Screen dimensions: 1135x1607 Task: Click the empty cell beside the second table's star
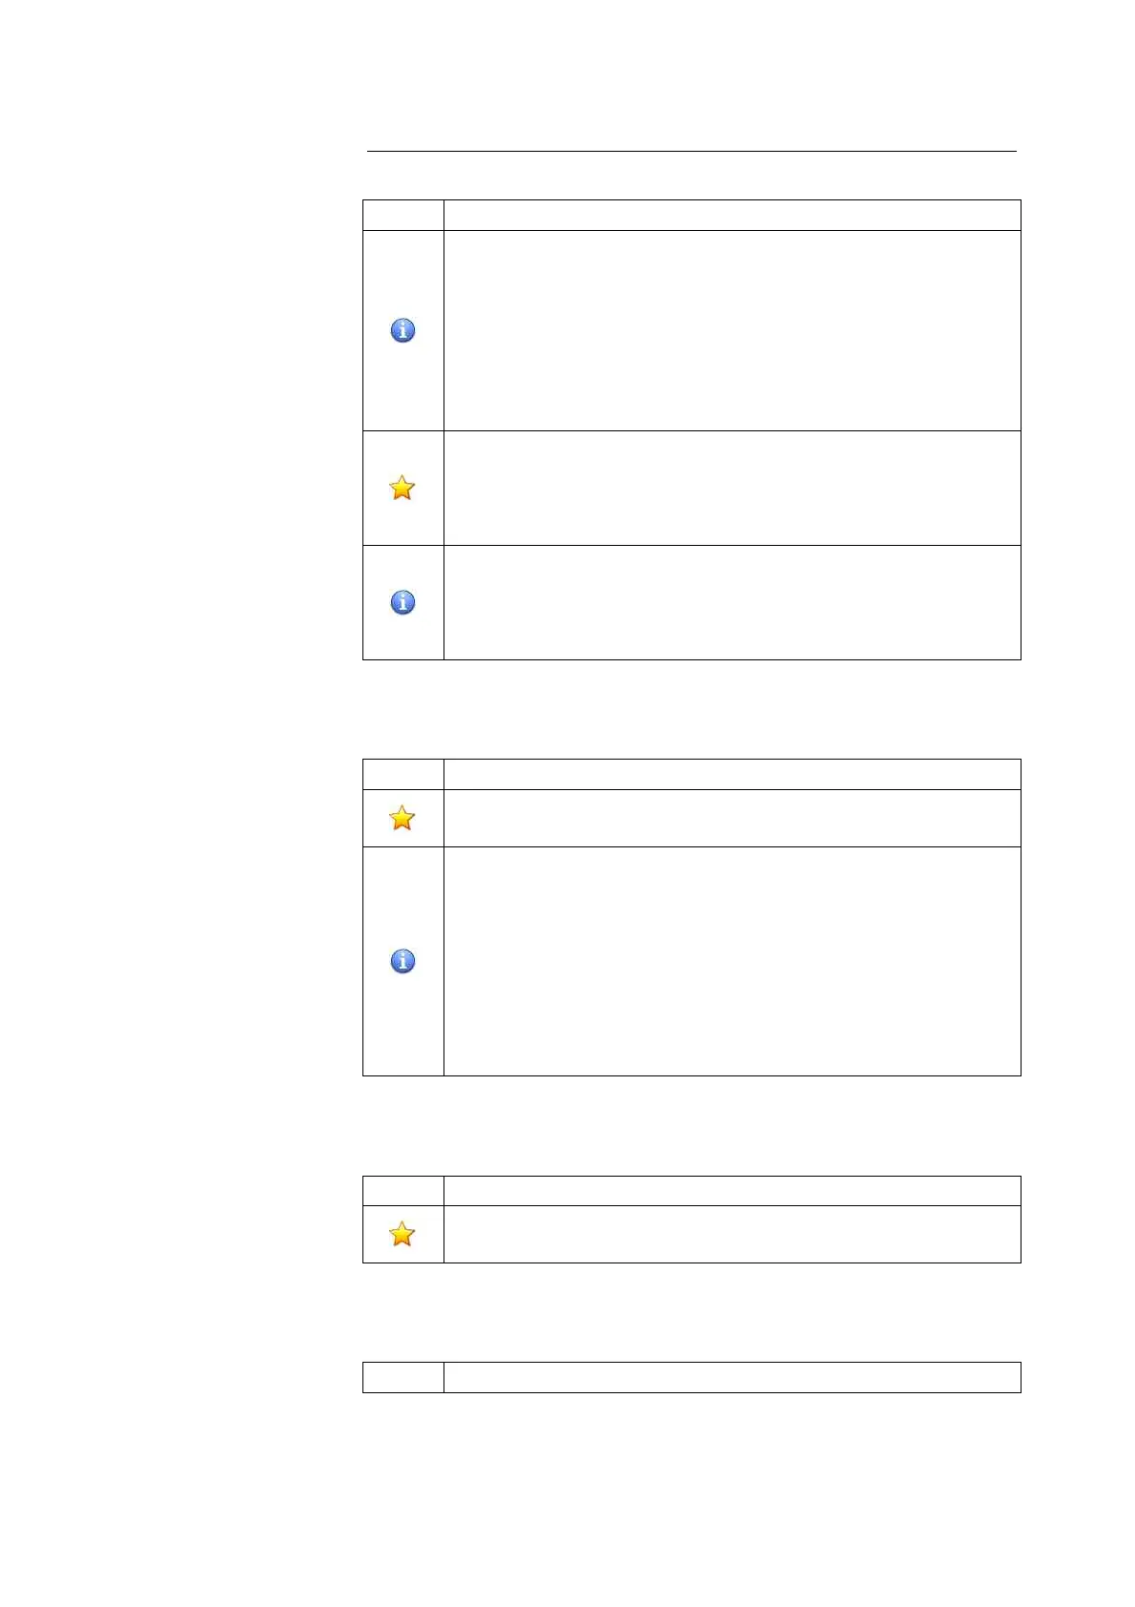(x=732, y=818)
